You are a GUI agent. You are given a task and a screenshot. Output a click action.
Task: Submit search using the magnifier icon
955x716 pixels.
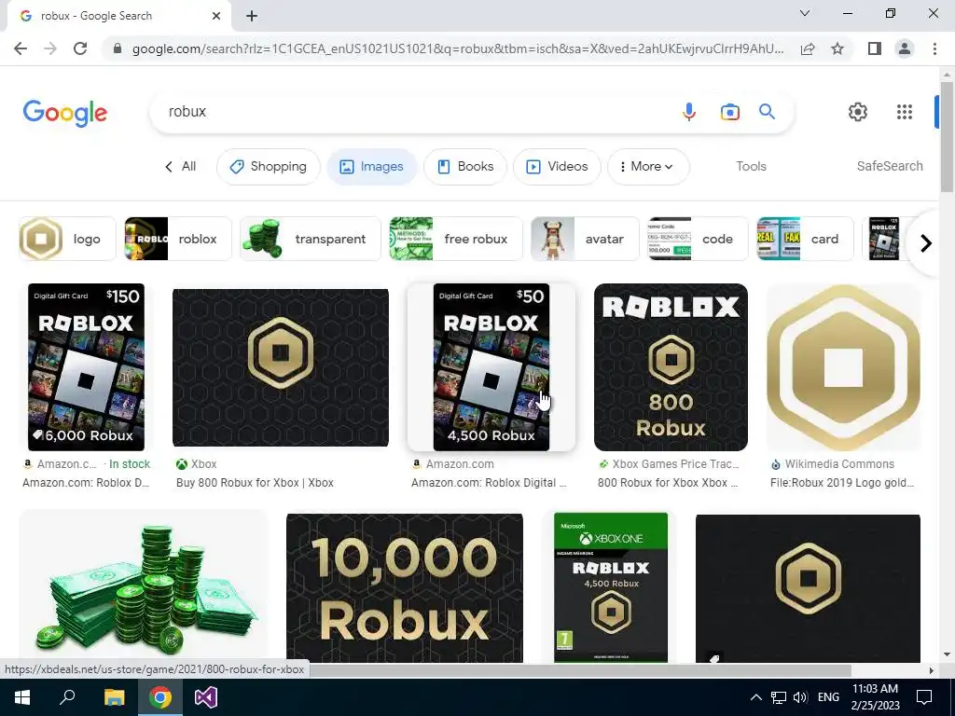point(767,112)
